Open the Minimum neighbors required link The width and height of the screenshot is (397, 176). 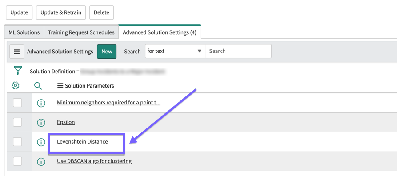click(x=108, y=103)
